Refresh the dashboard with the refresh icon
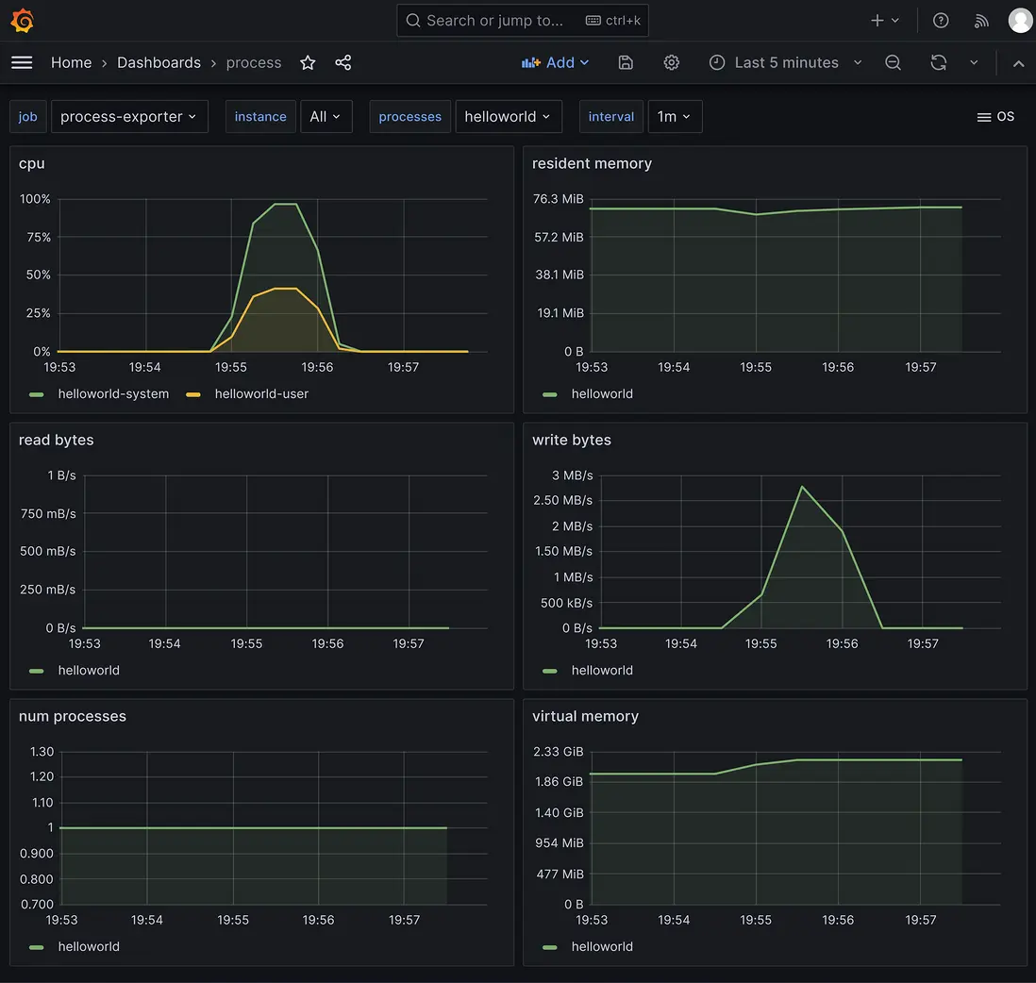1036x983 pixels. click(x=938, y=62)
